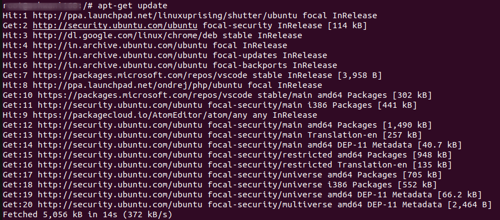Image resolution: width=500 pixels, height=220 pixels.
Task: Click the Get:13 main Translation-en line
Action: click(x=213, y=135)
